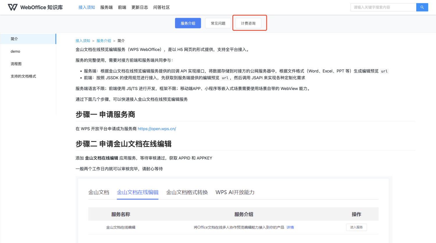The width and height of the screenshot is (436, 243).
Task: Click the WebOffice logo icon
Action: (x=12, y=7)
